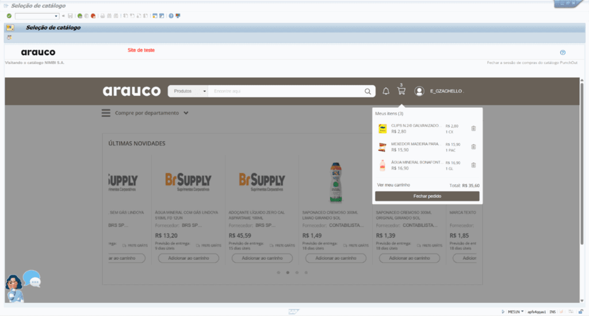
Task: Click the Total: R$ 35,60 amount
Action: (x=464, y=185)
